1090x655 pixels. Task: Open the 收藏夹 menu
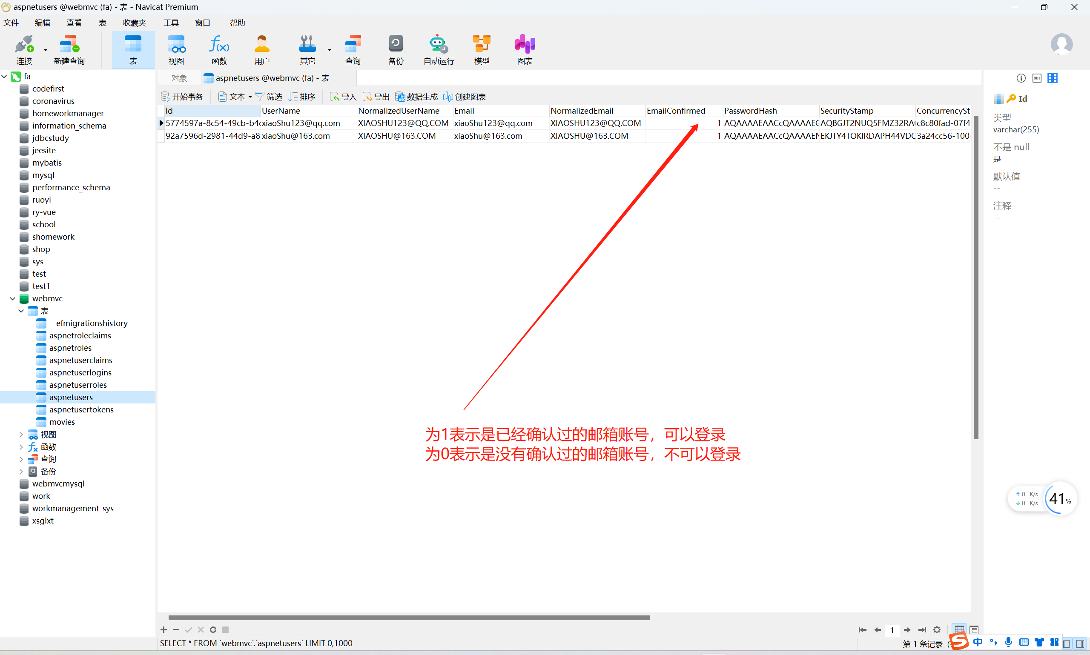pos(134,23)
